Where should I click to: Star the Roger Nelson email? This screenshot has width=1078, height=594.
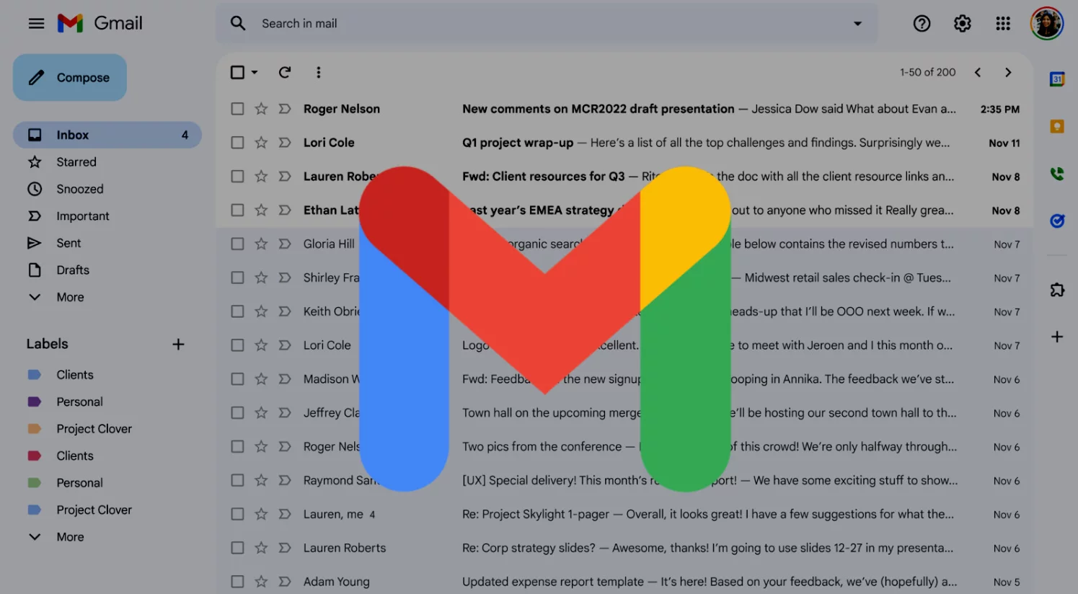(261, 109)
